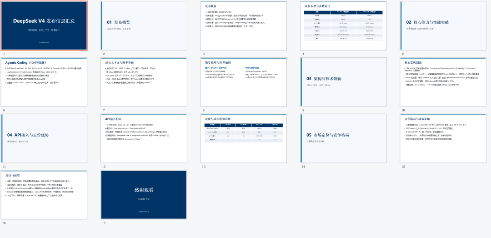Select slide 9 '03 架构与技术创新'
Screen dimensions: 491x238
pos(344,82)
